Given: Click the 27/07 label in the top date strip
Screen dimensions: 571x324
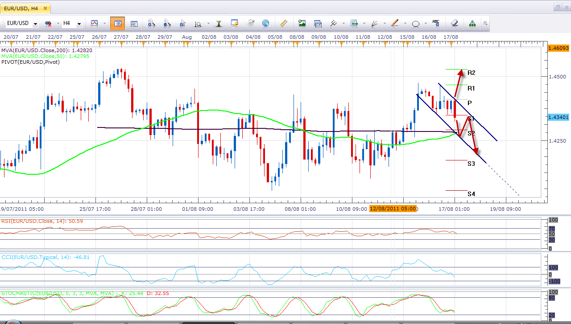Looking at the screenshot, I should pos(121,37).
